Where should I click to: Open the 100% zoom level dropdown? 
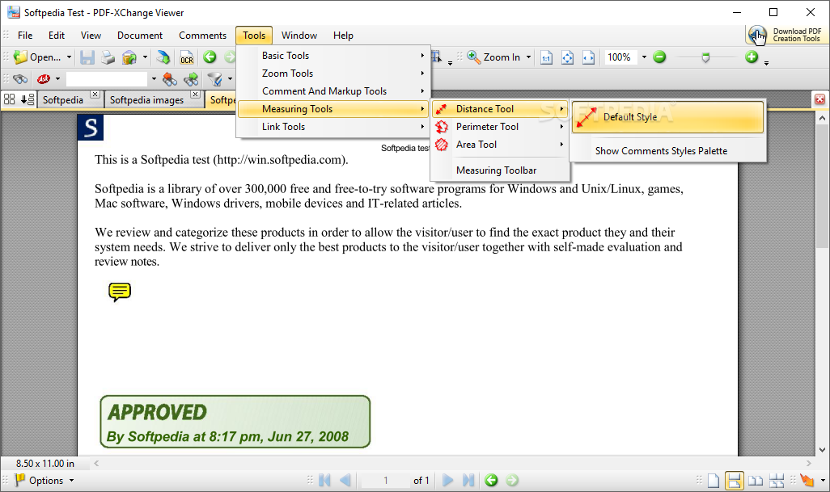tap(644, 57)
